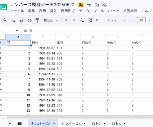Format as percent

pyautogui.click(x=74, y=20)
